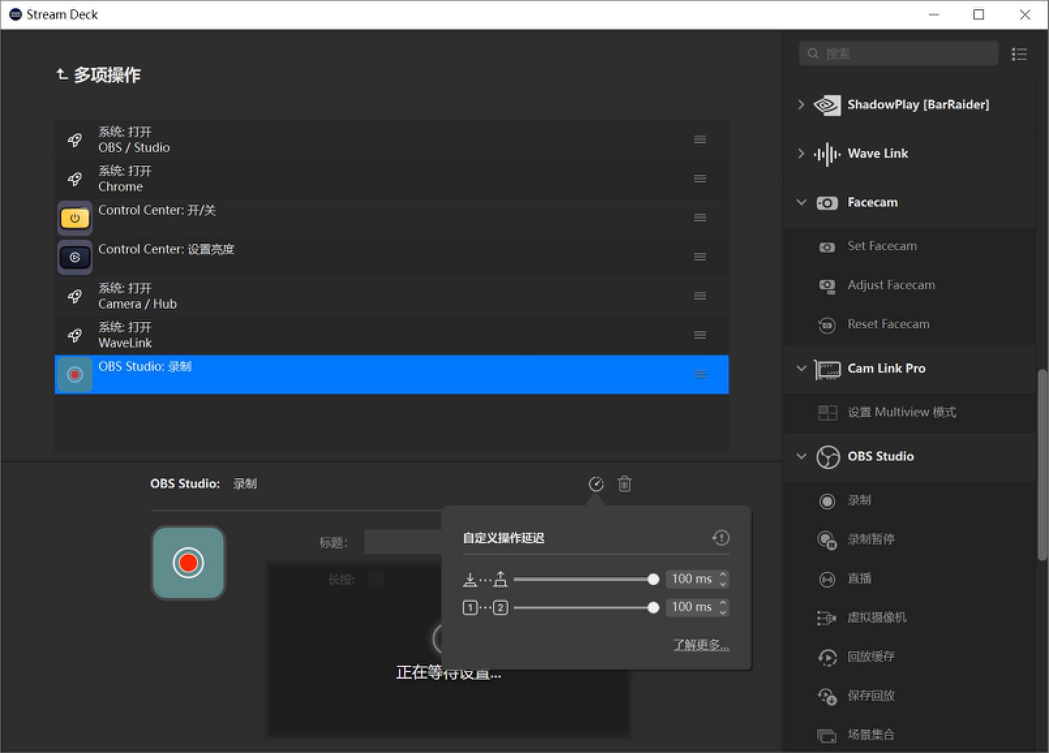This screenshot has width=1049, height=753.
Task: Click the 搜索 search field
Action: pos(898,53)
